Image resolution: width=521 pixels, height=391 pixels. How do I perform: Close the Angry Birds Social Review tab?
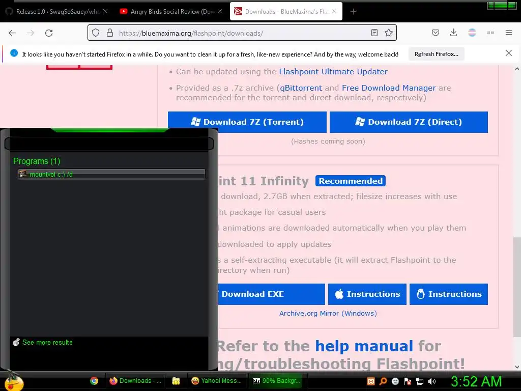[x=220, y=11]
